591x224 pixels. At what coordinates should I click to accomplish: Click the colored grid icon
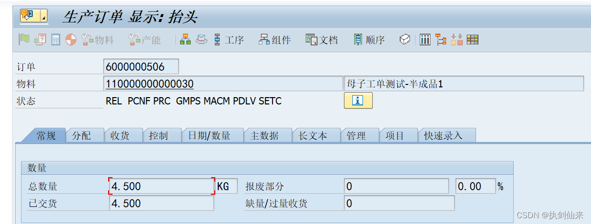click(x=472, y=40)
